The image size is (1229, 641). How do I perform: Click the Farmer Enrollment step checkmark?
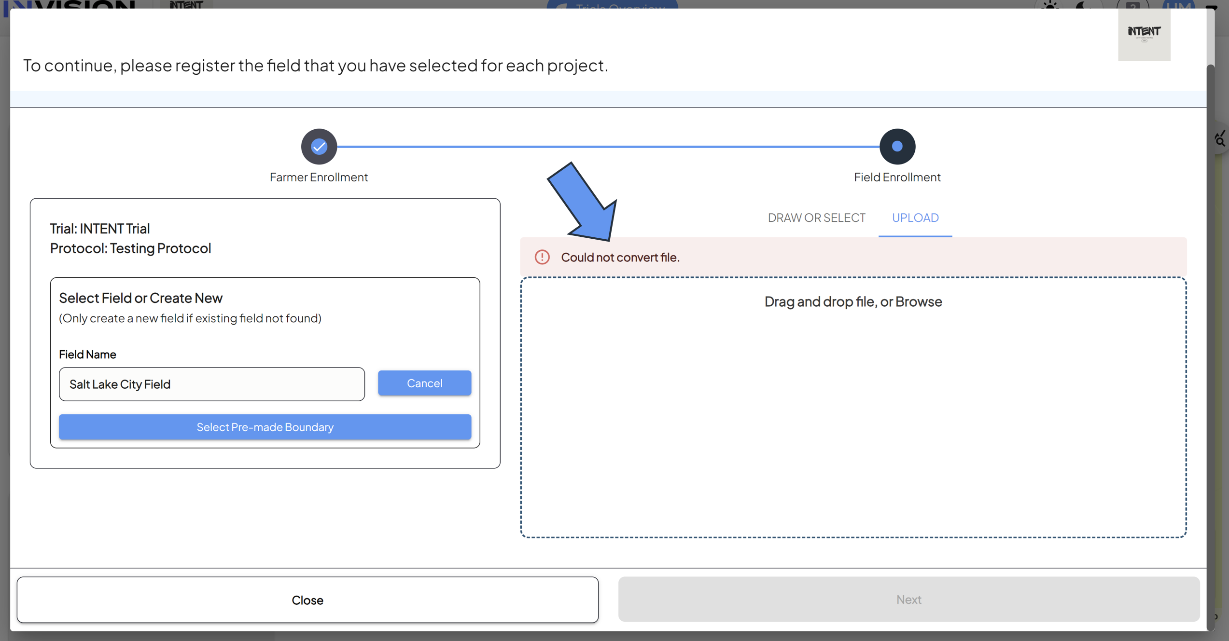[319, 147]
